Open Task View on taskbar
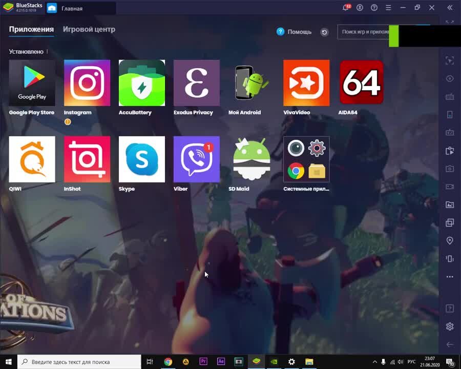This screenshot has width=461, height=369. tap(150, 362)
